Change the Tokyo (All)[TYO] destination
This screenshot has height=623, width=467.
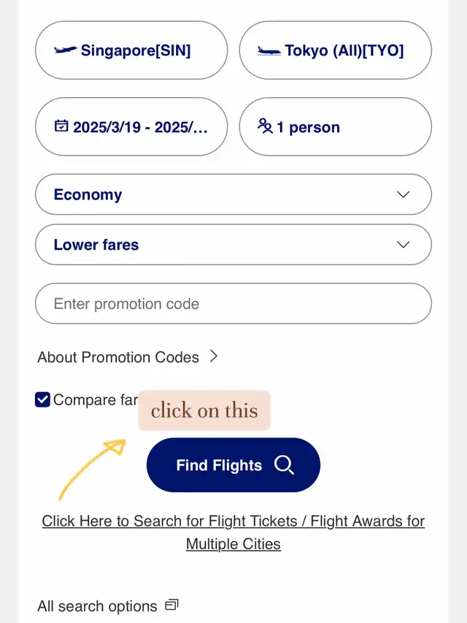point(335,50)
